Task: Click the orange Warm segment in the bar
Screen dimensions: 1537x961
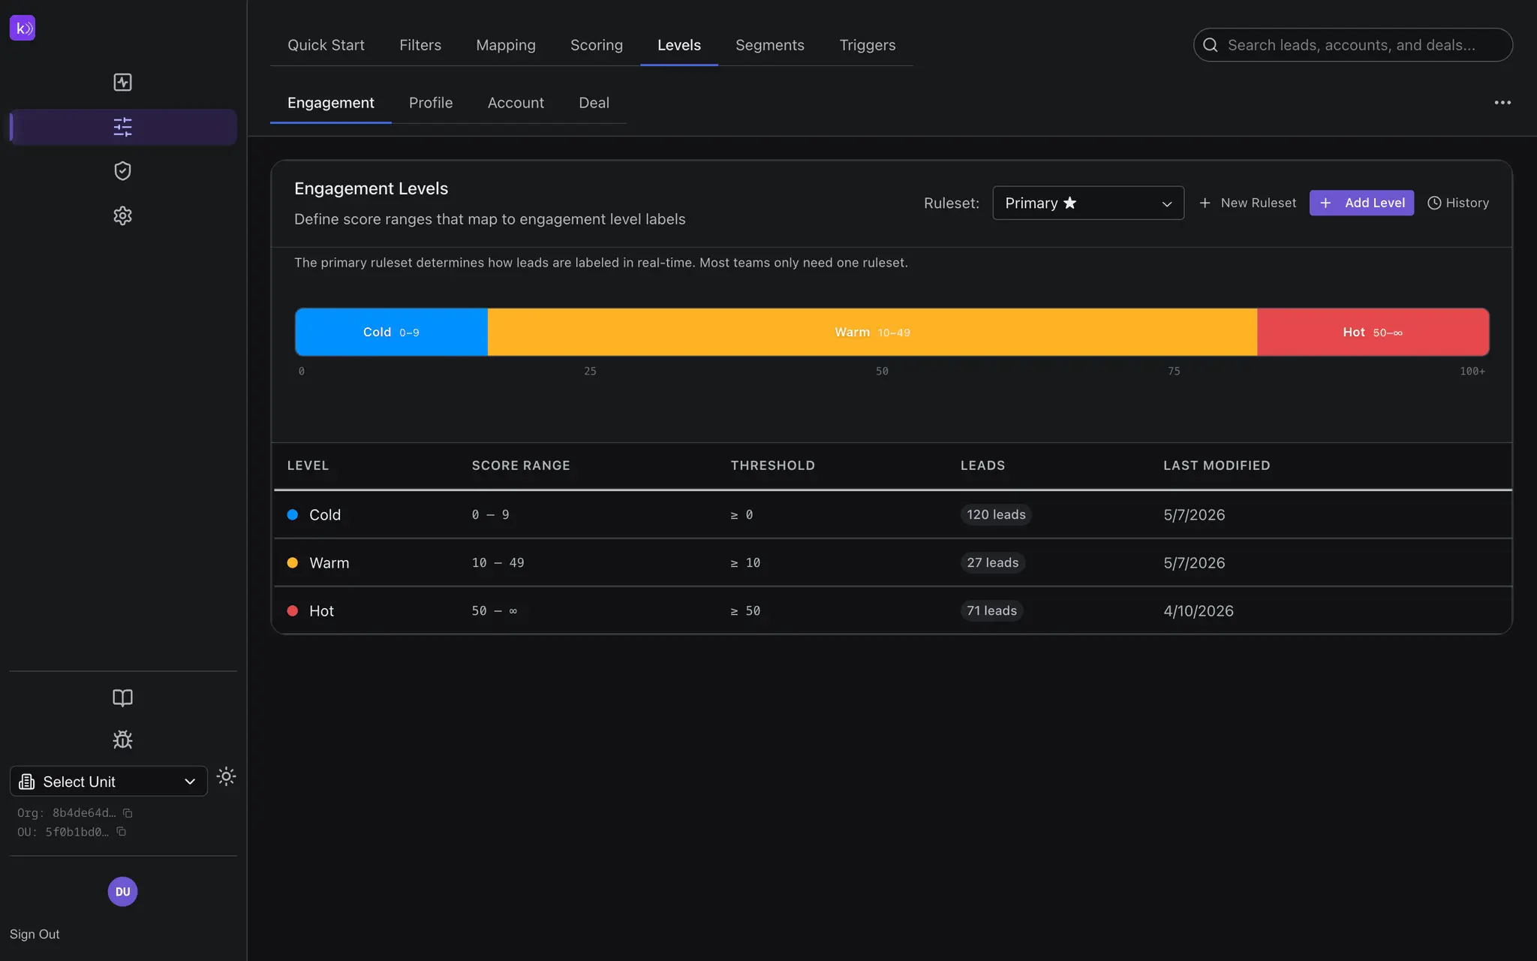Action: point(872,332)
